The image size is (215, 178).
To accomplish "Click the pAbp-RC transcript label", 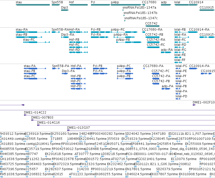I will tap(118, 30).
